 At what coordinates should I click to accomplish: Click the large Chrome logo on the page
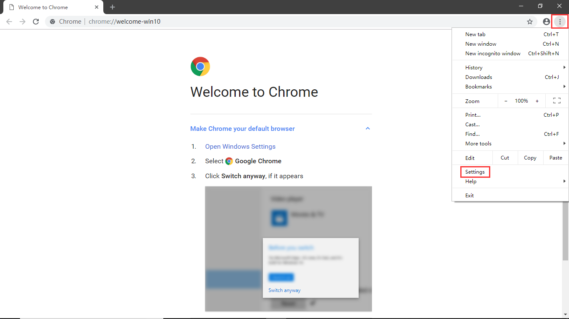tap(200, 66)
